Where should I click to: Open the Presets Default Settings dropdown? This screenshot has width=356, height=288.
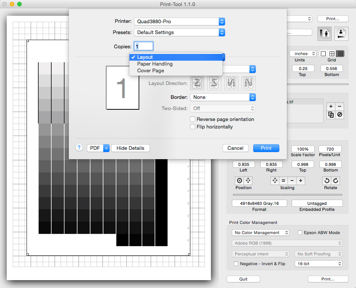point(179,32)
